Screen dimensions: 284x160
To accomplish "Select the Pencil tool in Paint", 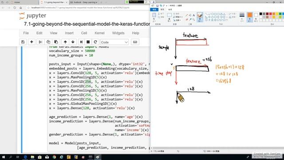I will coord(187,16).
